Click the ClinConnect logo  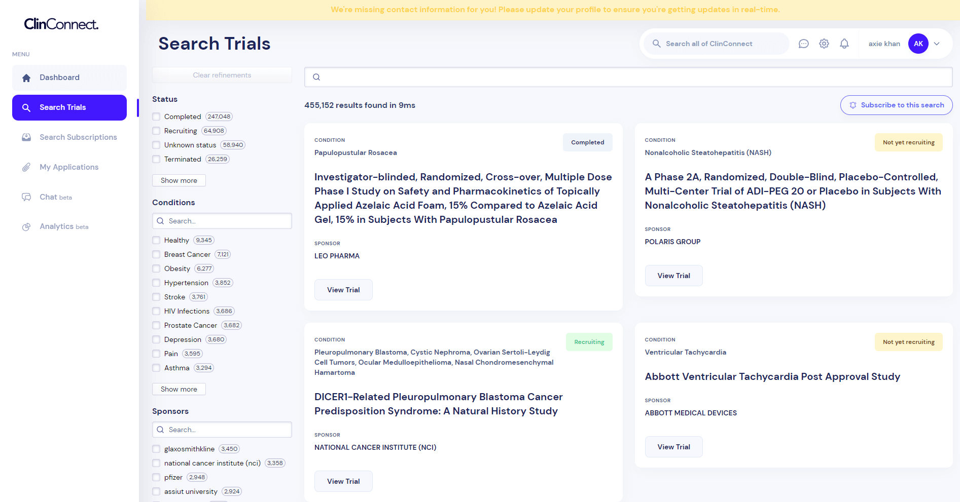click(x=61, y=24)
